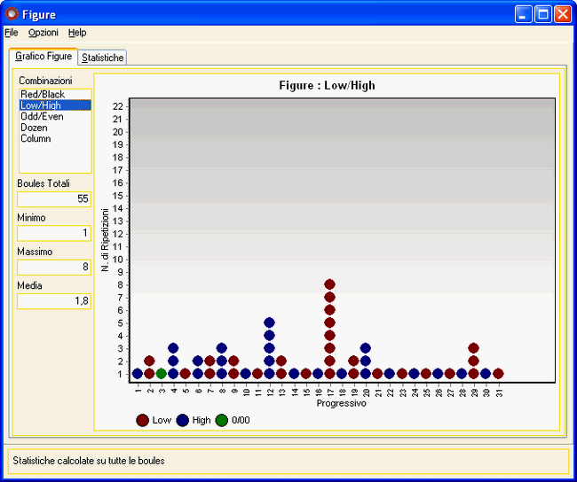Select the Grafico Figure tab
Viewport: 577px width, 482px height.
tap(43, 56)
